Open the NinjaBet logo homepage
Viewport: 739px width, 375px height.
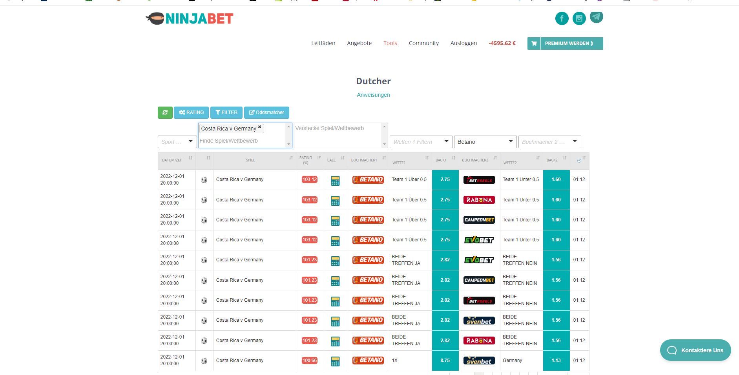[x=190, y=18]
